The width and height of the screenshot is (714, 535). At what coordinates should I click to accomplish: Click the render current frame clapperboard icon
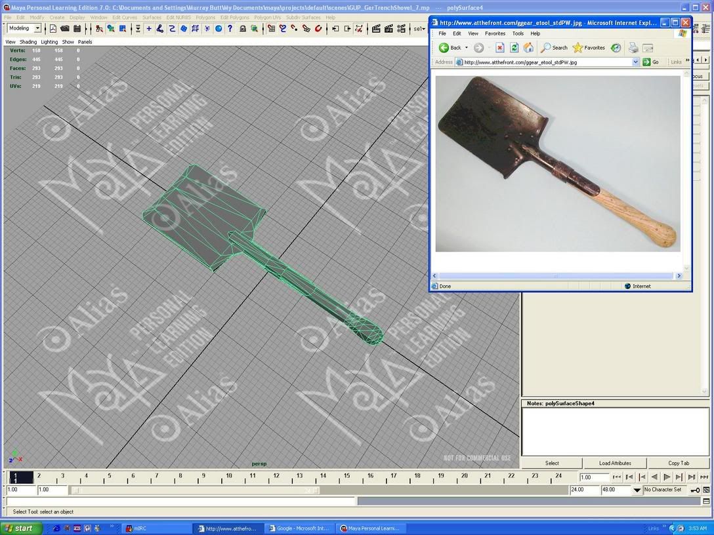click(x=376, y=29)
